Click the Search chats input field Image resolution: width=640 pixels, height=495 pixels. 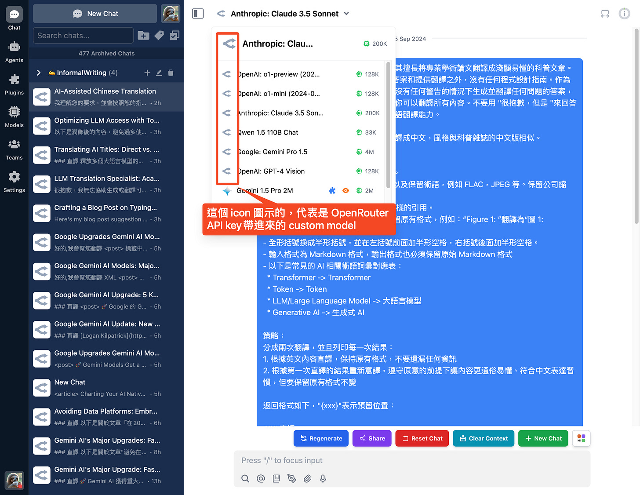click(83, 35)
